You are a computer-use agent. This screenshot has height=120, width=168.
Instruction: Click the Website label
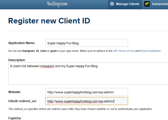[x=15, y=92]
